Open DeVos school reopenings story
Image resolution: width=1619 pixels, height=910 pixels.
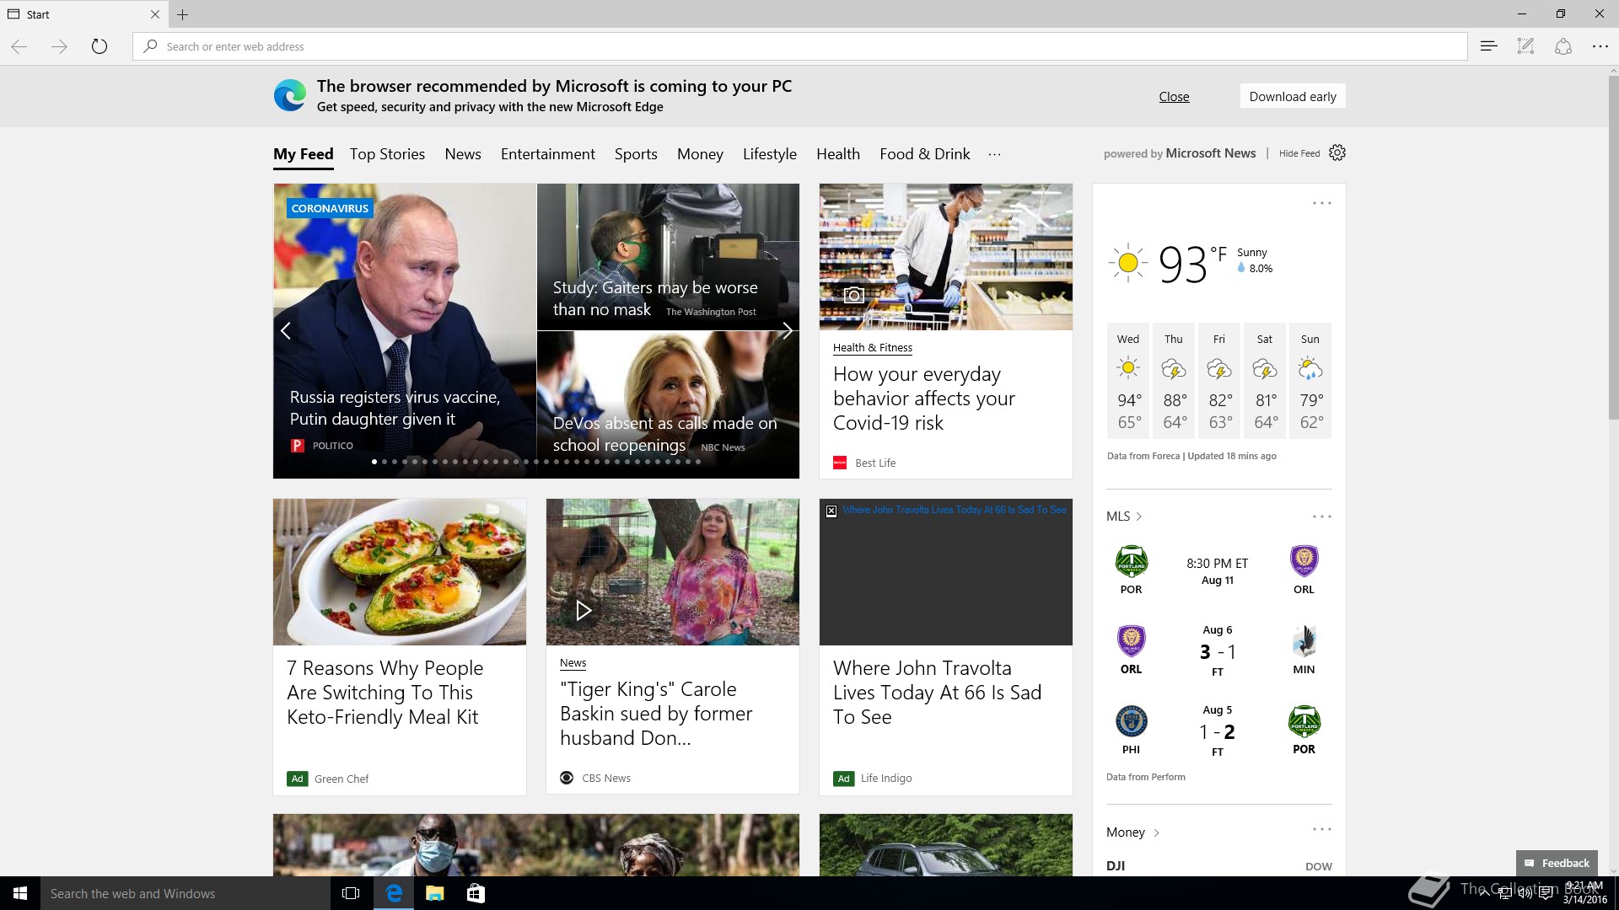coord(664,434)
